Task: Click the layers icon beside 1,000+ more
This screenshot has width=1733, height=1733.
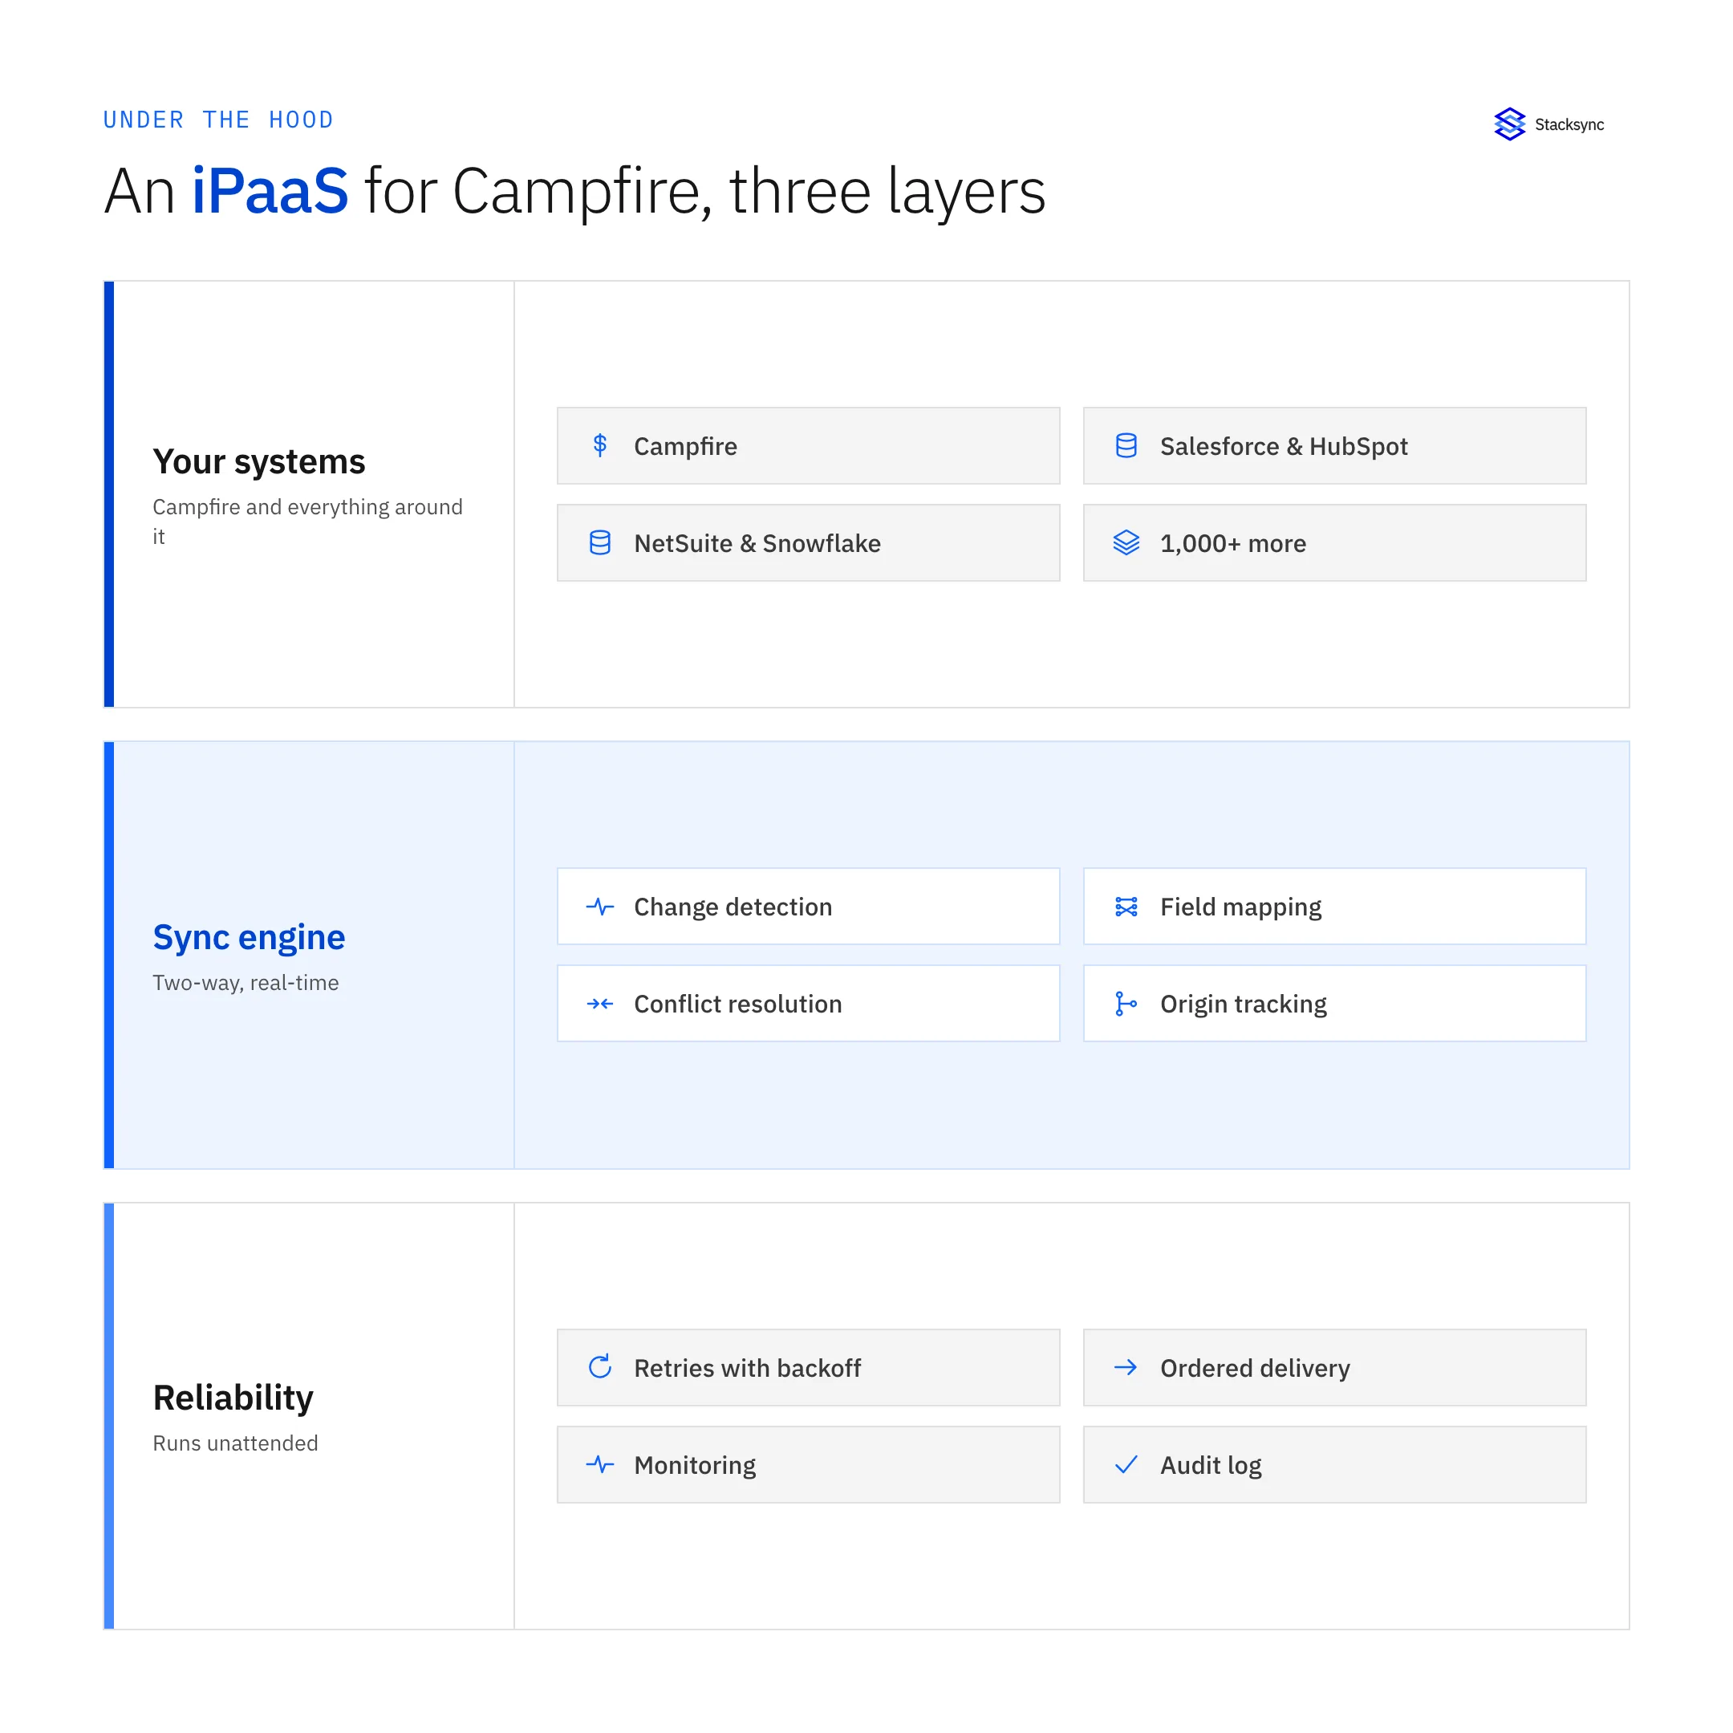Action: tap(1126, 542)
